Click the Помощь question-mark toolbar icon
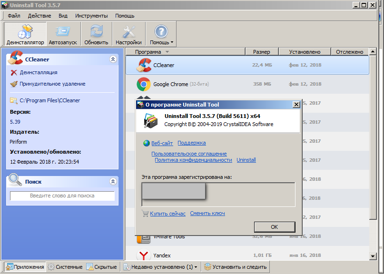The height and width of the screenshot is (274, 384). pyautogui.click(x=161, y=31)
